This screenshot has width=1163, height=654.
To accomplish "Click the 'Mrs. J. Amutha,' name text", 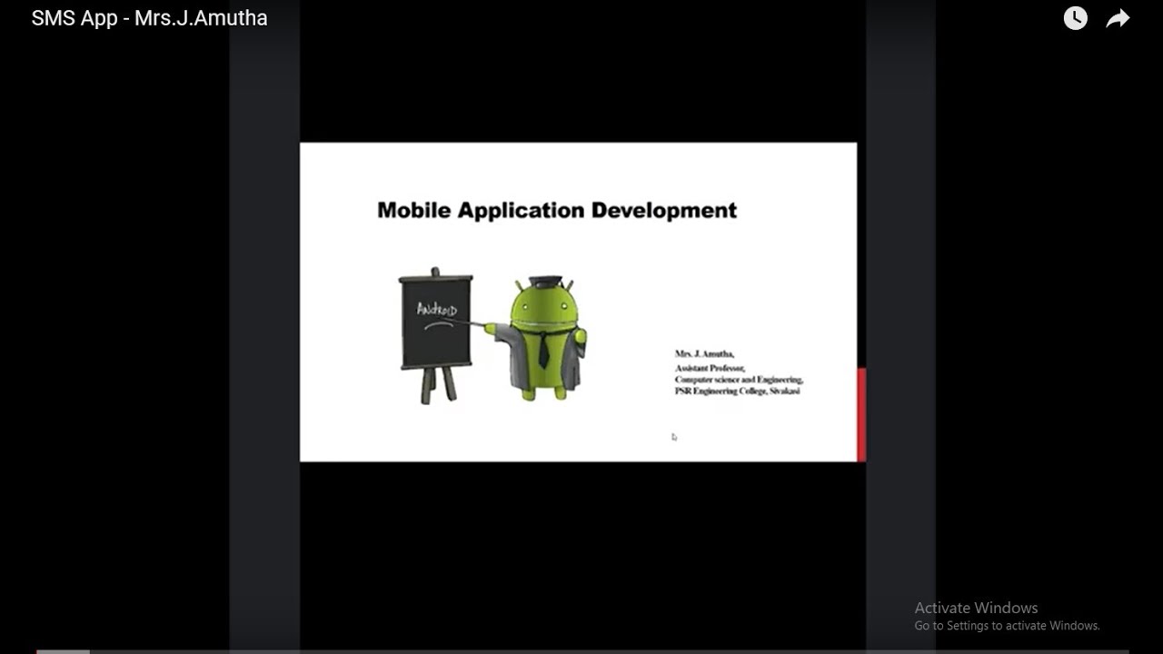I will tap(704, 353).
